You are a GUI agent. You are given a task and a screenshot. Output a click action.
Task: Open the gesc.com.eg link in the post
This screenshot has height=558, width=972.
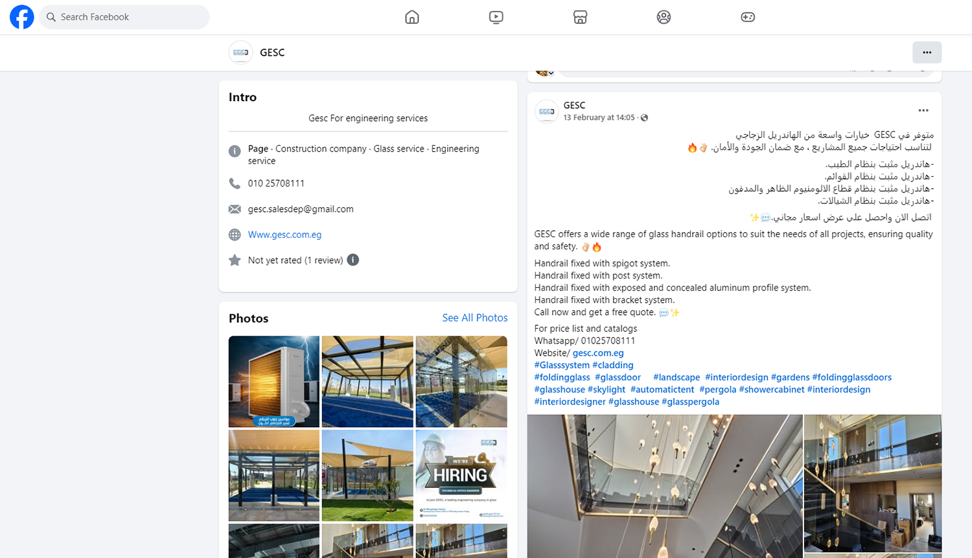(598, 353)
